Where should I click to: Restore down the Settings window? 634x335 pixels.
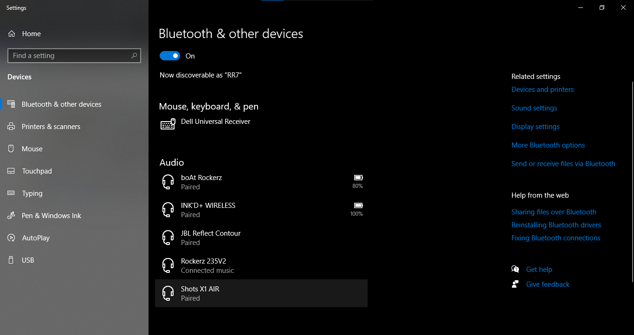click(602, 7)
